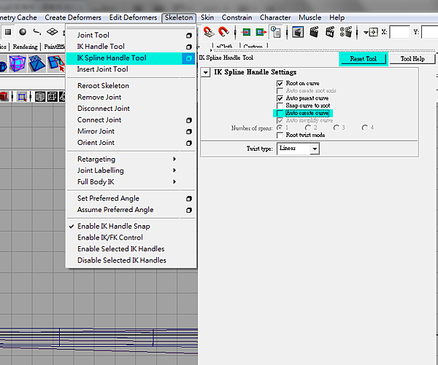Click the X coordinate input field
Screen dimensions: 438x365
[x=399, y=32]
